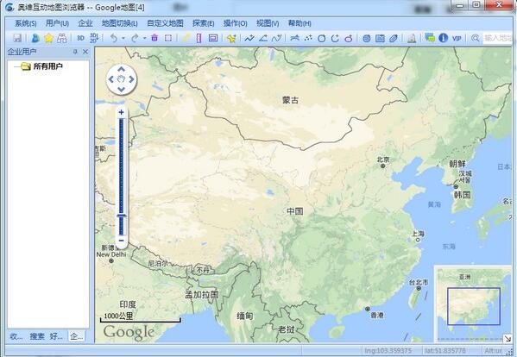
Task: Click the 上海 city label on map
Action: pos(418,234)
